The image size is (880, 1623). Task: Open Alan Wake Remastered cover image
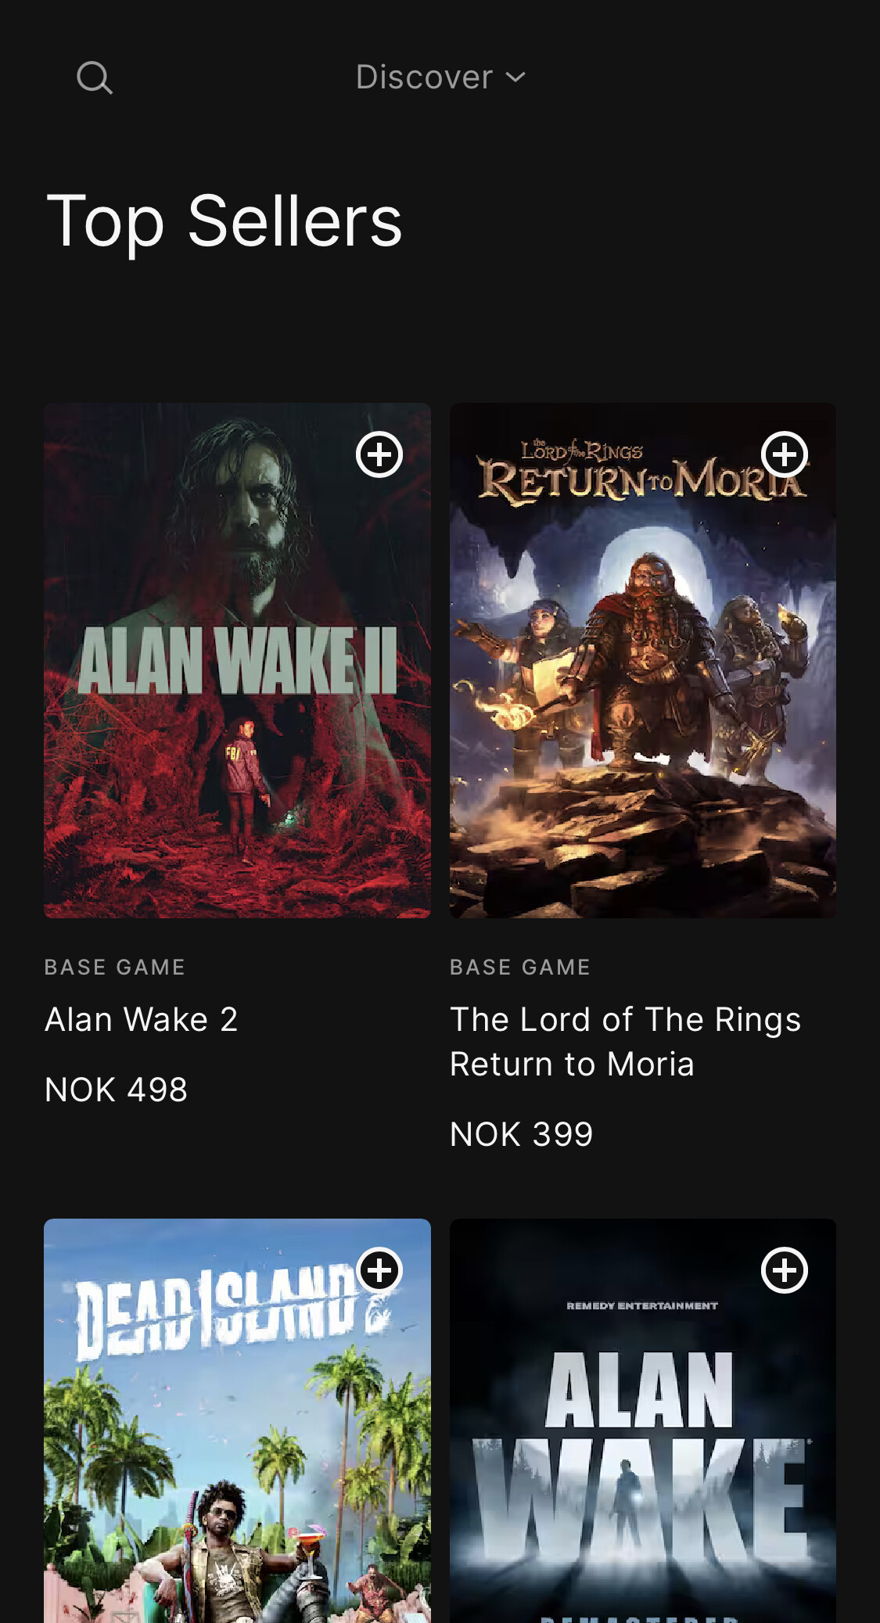(643, 1420)
